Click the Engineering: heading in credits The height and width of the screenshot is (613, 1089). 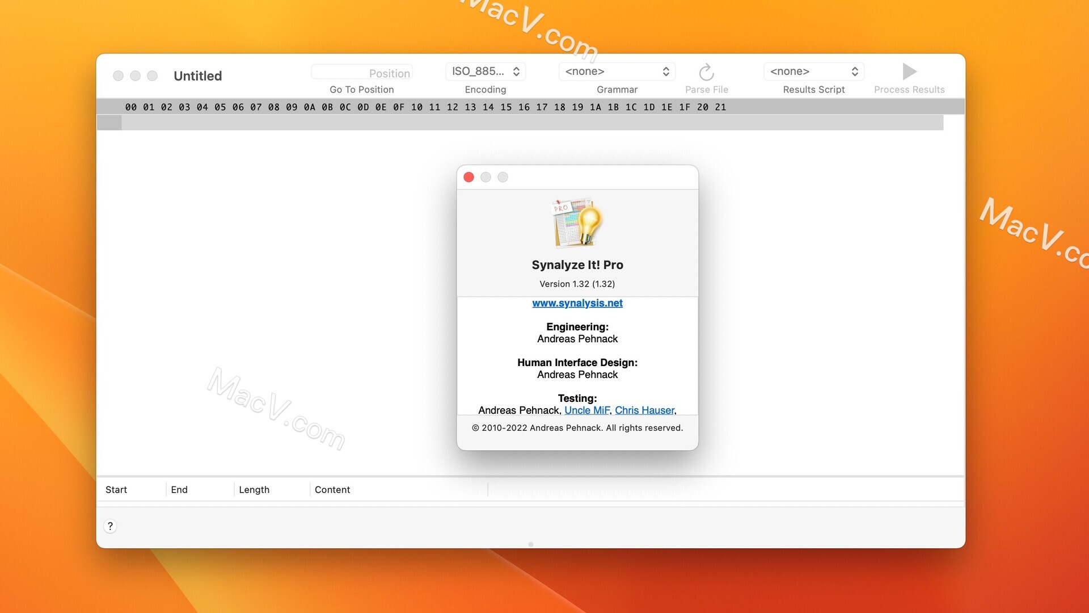(x=577, y=327)
